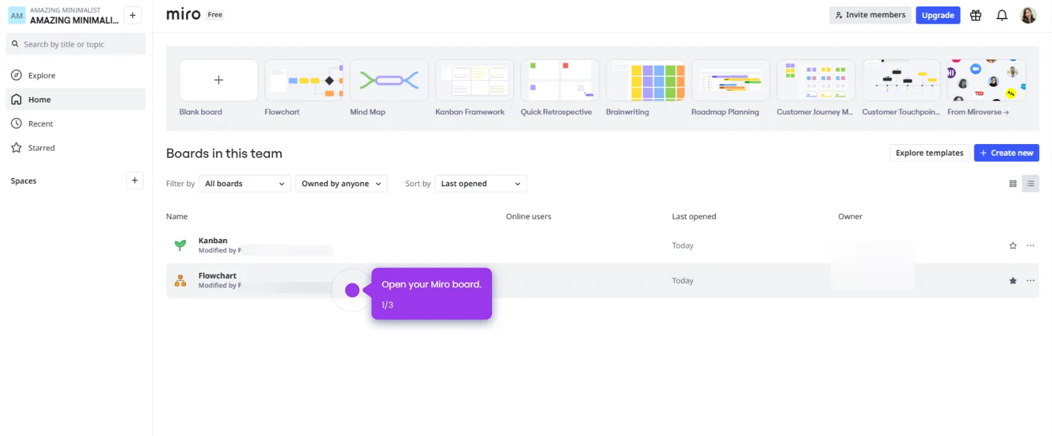Screen dimensions: 1052x436
Task: Open more options for Flowchart board
Action: (1030, 281)
